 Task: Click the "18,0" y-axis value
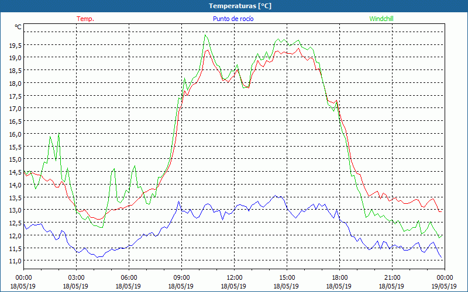pos(16,83)
